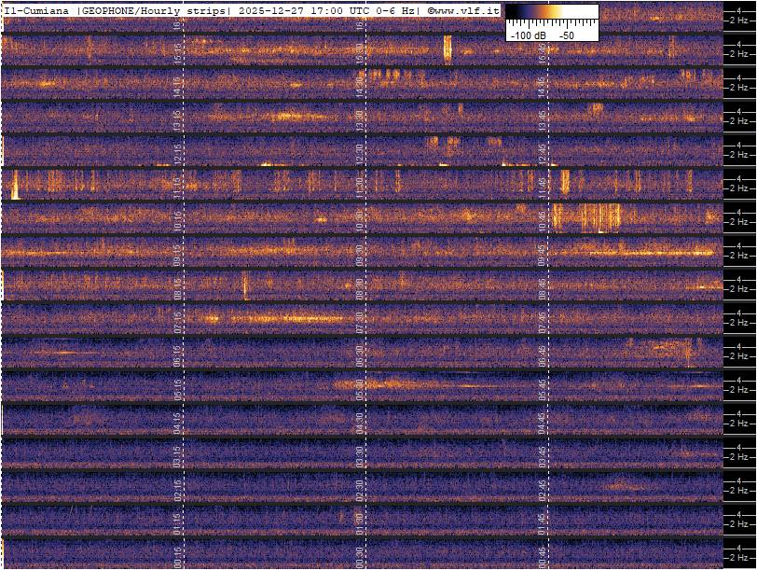Click the 05:30 time marker
The image size is (757, 570).
pyautogui.click(x=360, y=387)
